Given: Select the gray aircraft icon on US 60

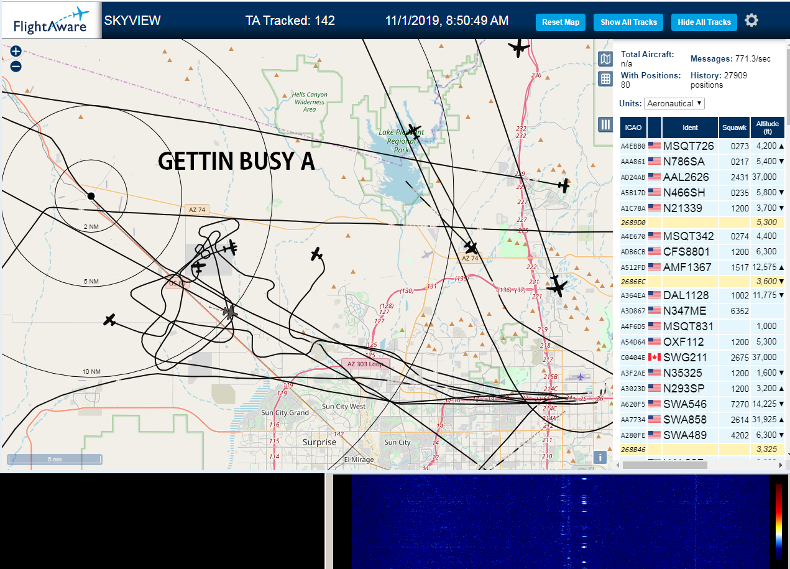Looking at the screenshot, I should tap(229, 312).
